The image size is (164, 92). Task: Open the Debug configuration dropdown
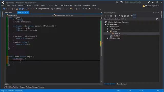[63, 9]
